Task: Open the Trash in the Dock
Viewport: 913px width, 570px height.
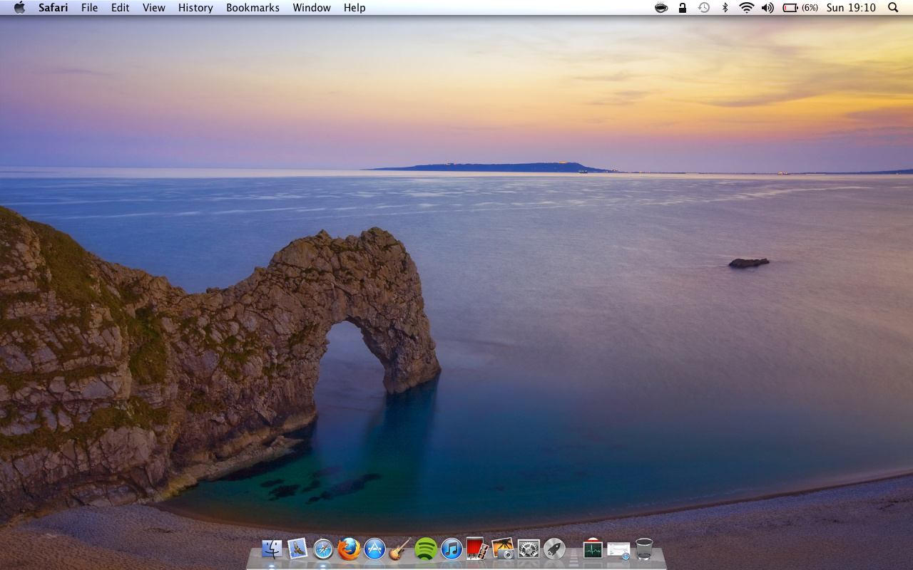Action: coord(644,549)
